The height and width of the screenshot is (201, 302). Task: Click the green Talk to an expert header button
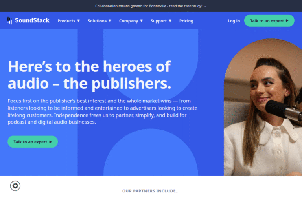click(269, 20)
